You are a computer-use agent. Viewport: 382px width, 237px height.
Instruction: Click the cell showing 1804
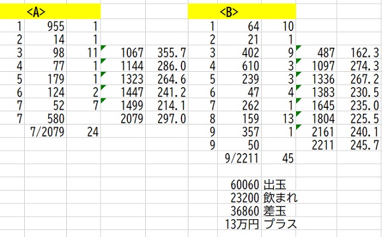tap(316, 118)
